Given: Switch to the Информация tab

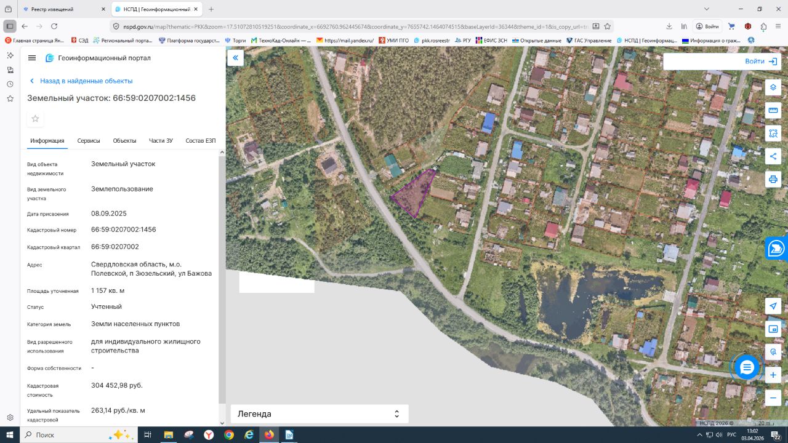Looking at the screenshot, I should pos(47,141).
